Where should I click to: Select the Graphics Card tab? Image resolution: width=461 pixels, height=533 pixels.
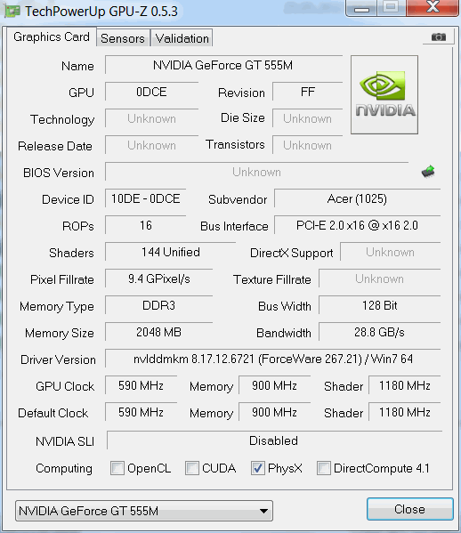point(52,36)
